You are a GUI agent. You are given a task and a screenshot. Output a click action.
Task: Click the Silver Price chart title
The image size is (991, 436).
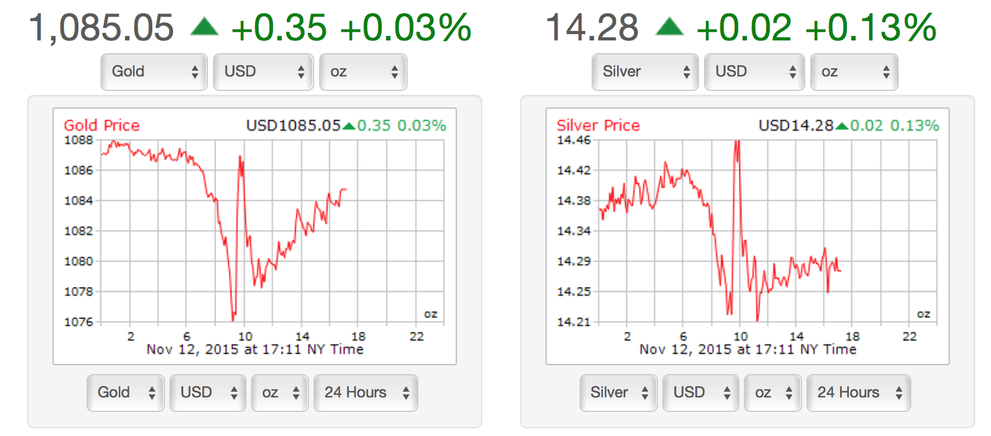click(598, 125)
